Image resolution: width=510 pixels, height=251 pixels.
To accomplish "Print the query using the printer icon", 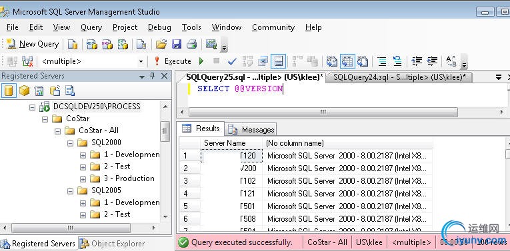I will click(191, 44).
